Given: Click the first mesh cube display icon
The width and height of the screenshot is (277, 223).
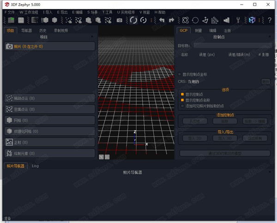Looking at the screenshot, I should click(89, 20).
